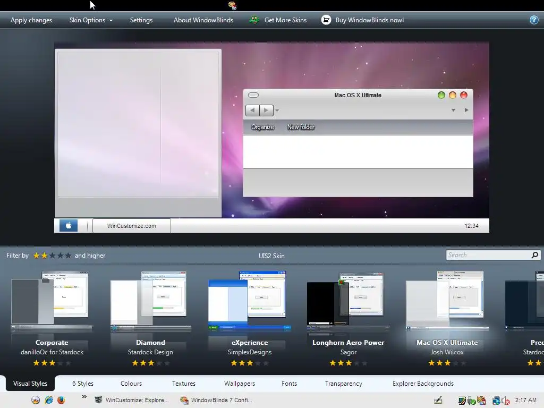This screenshot has height=408, width=544.
Task: Open Settings
Action: tap(141, 20)
